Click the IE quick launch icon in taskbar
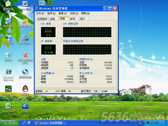 point(24,123)
